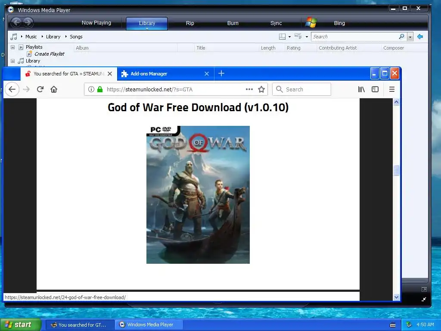Collapse the Playlists tree node

click(x=12, y=47)
